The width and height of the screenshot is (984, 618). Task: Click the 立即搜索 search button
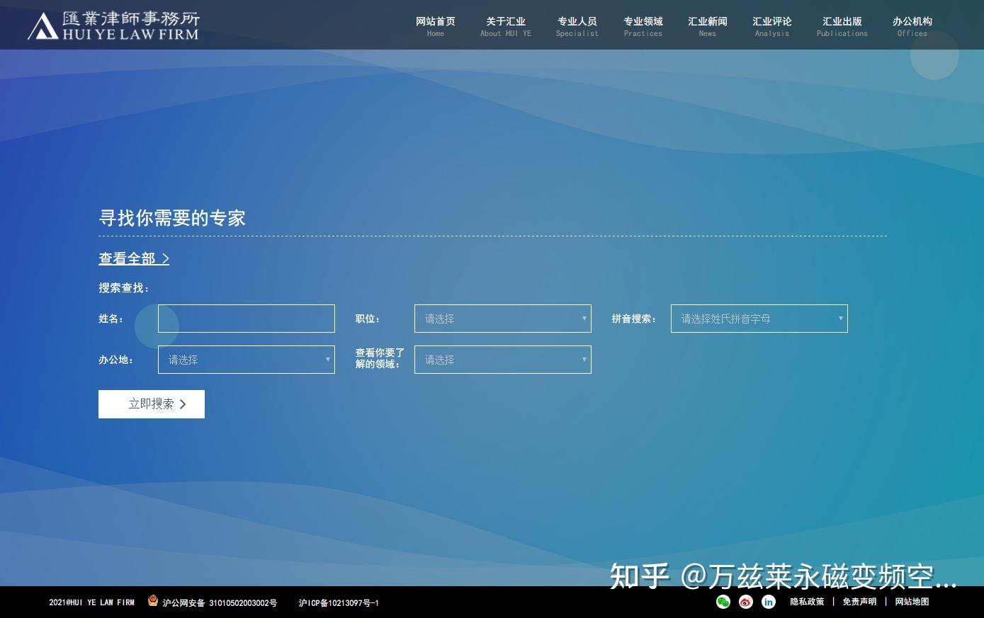[x=152, y=404]
